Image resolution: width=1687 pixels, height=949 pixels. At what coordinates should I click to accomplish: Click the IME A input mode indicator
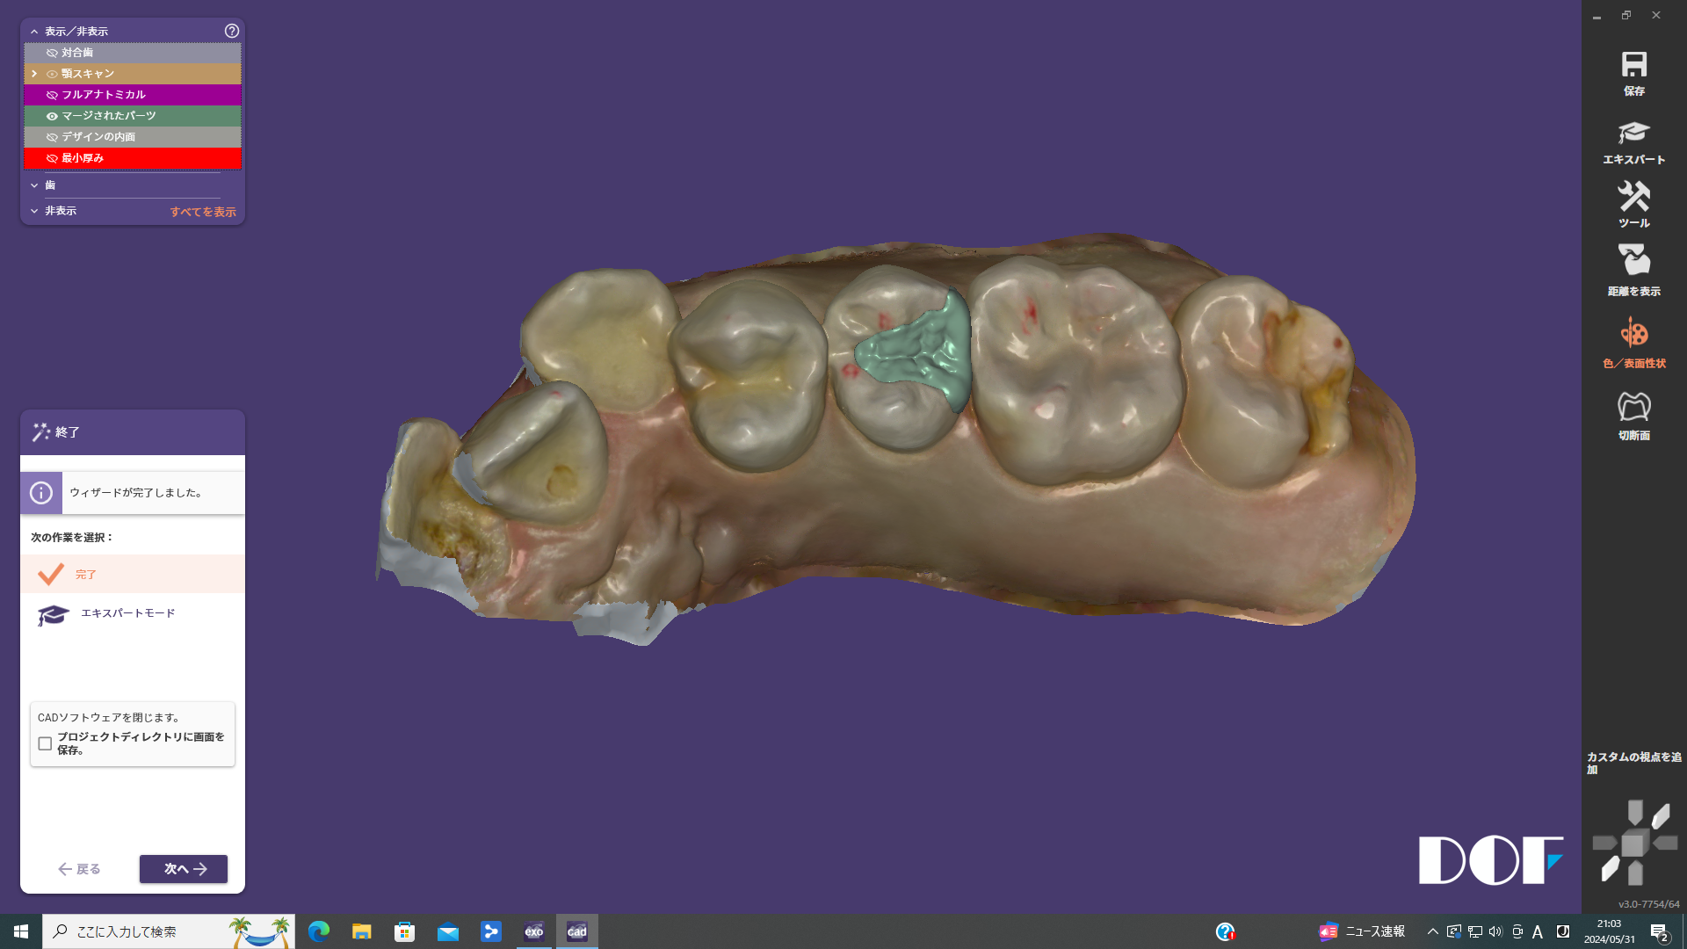(1538, 931)
